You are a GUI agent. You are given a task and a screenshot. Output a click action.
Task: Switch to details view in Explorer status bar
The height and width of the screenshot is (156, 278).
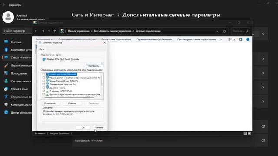pyautogui.click(x=245, y=133)
